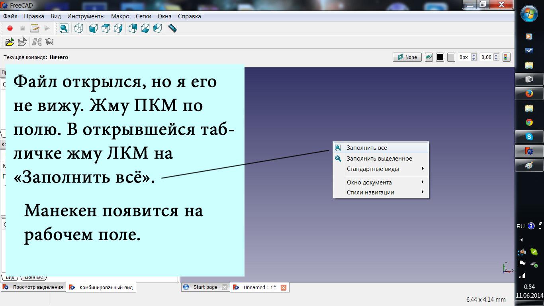The width and height of the screenshot is (544, 306).
Task: Click the grey execute macro play arrow
Action: (x=47, y=28)
